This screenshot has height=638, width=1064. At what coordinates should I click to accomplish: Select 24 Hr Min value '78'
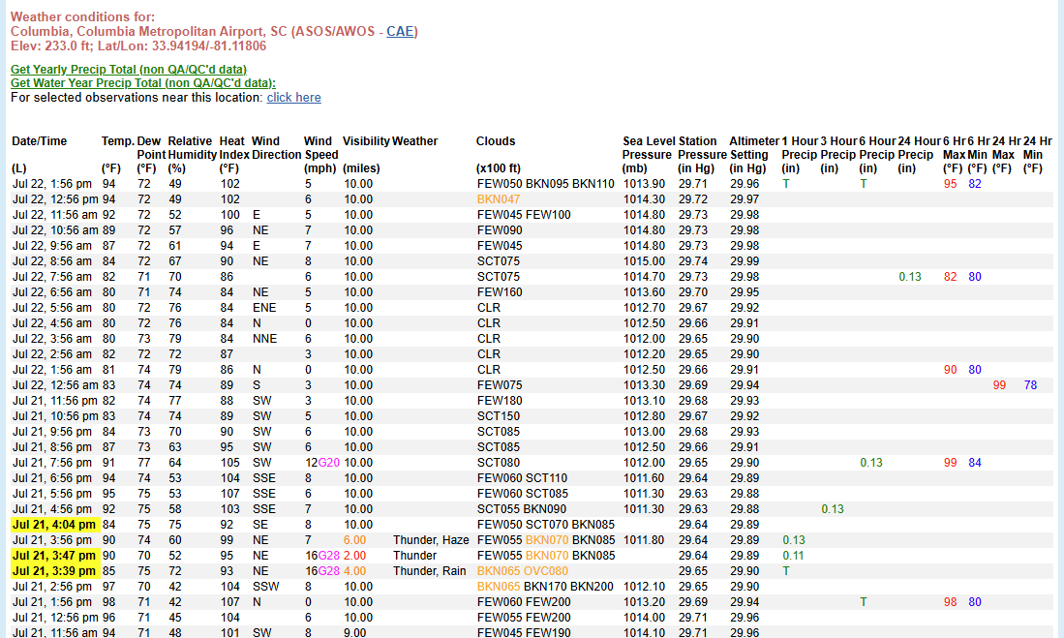click(x=1030, y=385)
